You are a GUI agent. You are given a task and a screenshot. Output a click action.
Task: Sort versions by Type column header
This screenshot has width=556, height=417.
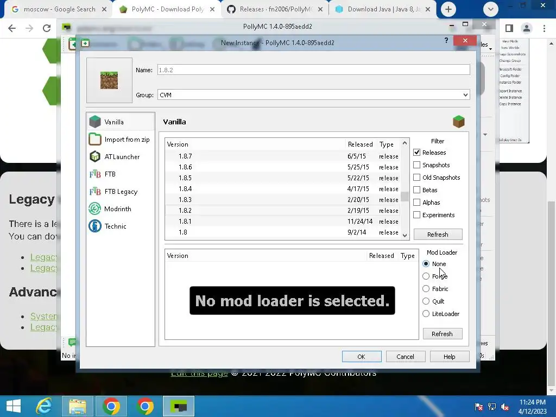pos(387,144)
